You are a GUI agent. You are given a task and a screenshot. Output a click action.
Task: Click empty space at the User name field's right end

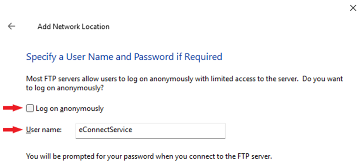click(213, 130)
